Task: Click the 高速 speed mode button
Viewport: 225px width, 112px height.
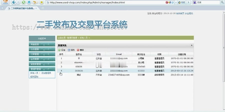Action: point(181,2)
